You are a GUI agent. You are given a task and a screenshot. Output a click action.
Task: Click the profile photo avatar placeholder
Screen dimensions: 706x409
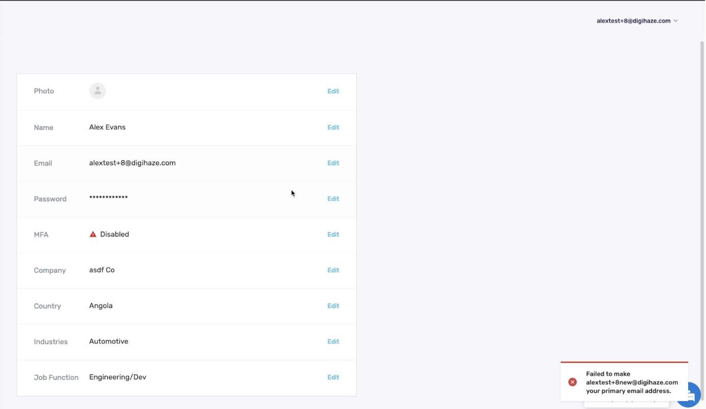[x=97, y=91]
